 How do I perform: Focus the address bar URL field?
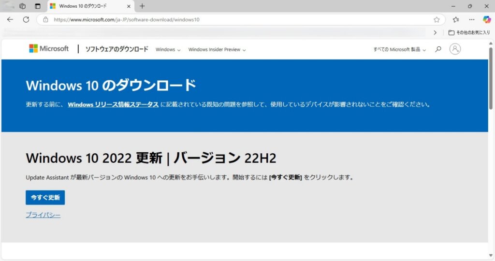pos(240,19)
